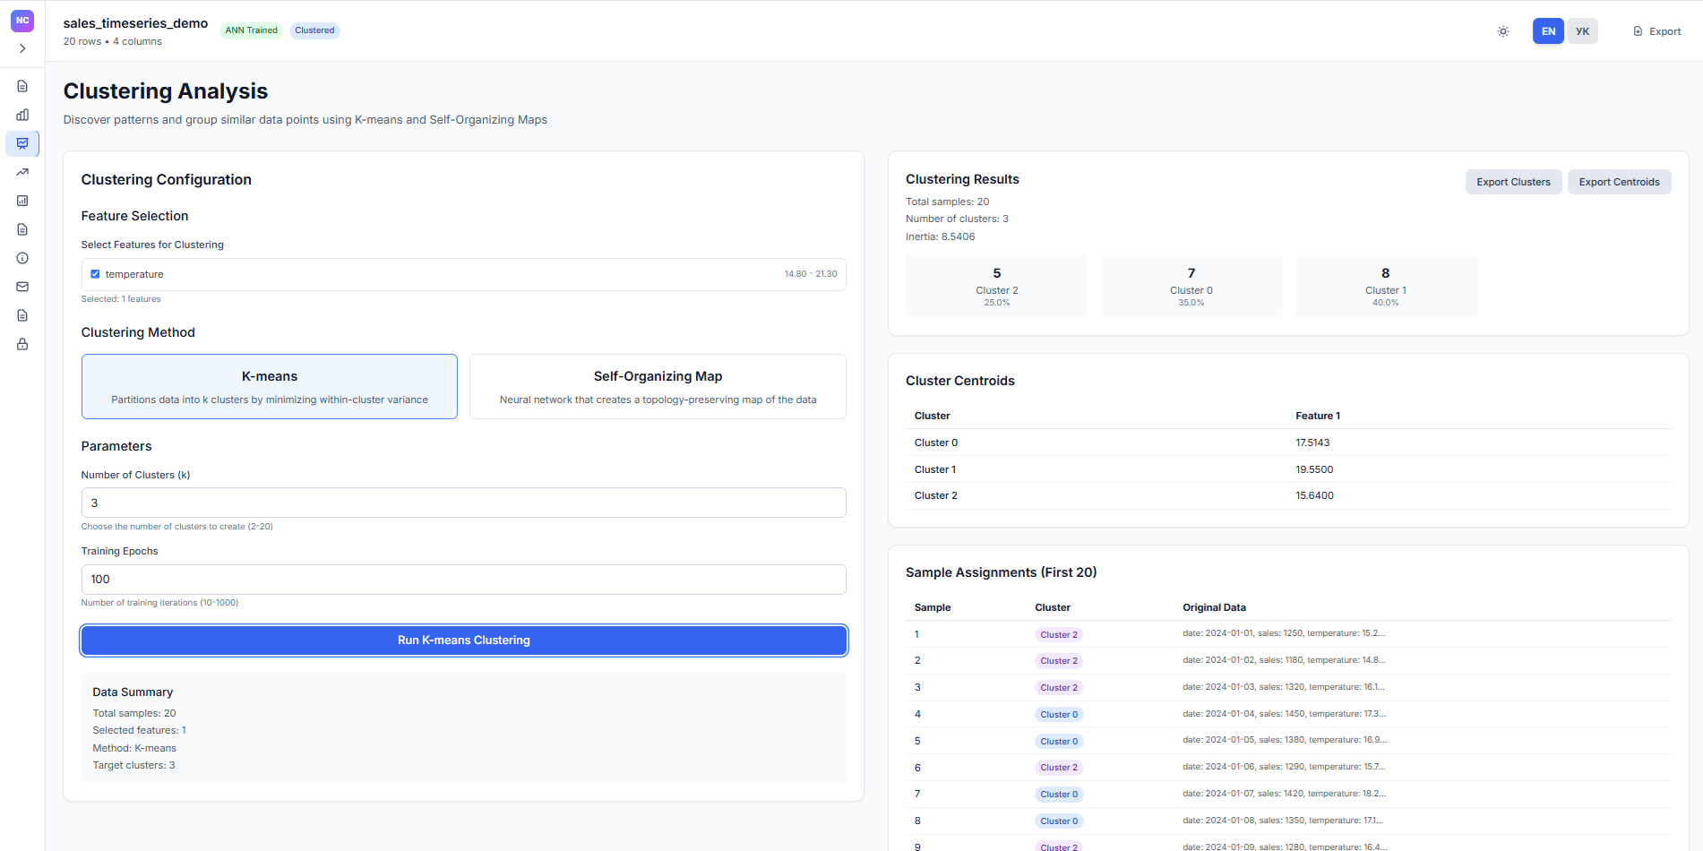The width and height of the screenshot is (1703, 851).
Task: Click the 2024-01-04 original data text
Action: coord(1284,714)
